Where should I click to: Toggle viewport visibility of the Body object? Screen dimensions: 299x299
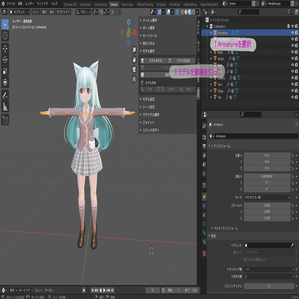tap(292, 52)
